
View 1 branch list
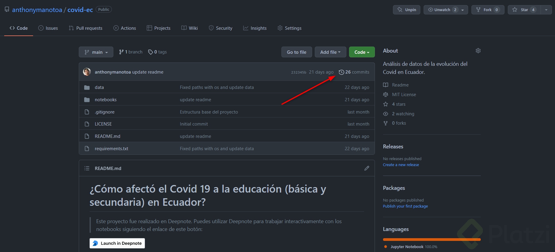pos(131,52)
